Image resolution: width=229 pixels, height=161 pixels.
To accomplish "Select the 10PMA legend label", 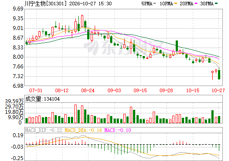I will (166, 4).
